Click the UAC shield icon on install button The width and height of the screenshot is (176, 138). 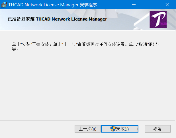click(113, 129)
